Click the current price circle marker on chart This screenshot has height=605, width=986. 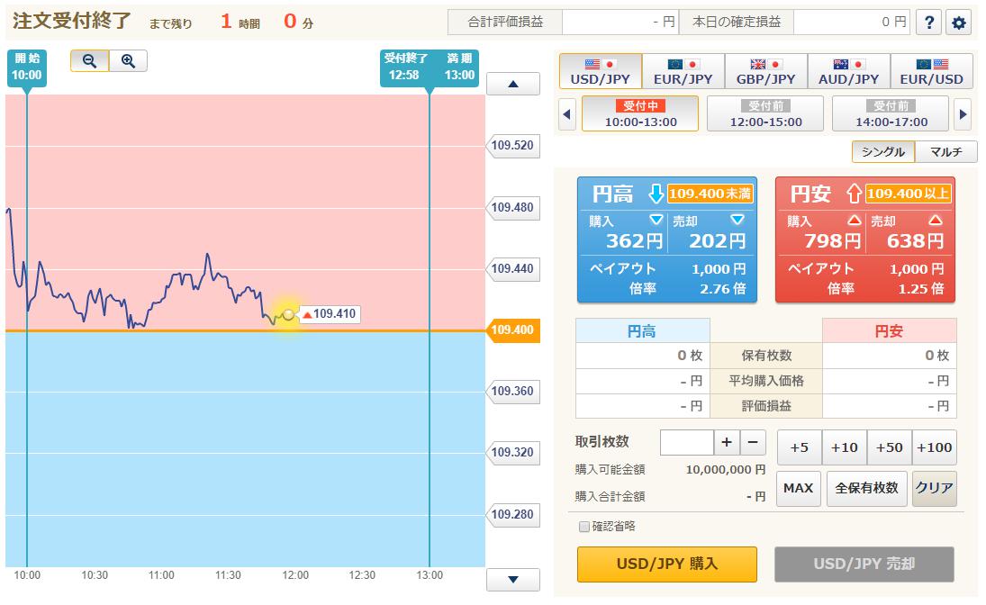pos(288,314)
